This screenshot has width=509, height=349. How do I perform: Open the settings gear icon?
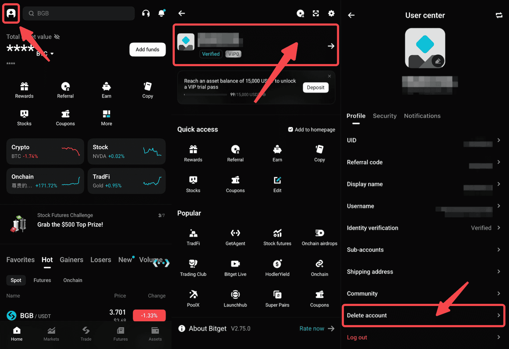pyautogui.click(x=331, y=13)
